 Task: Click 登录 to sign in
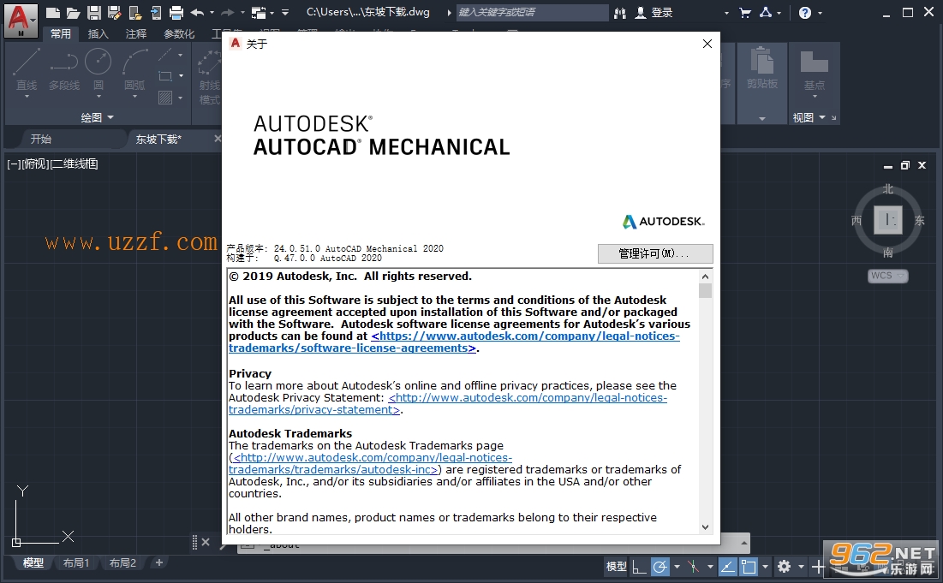pyautogui.click(x=662, y=13)
